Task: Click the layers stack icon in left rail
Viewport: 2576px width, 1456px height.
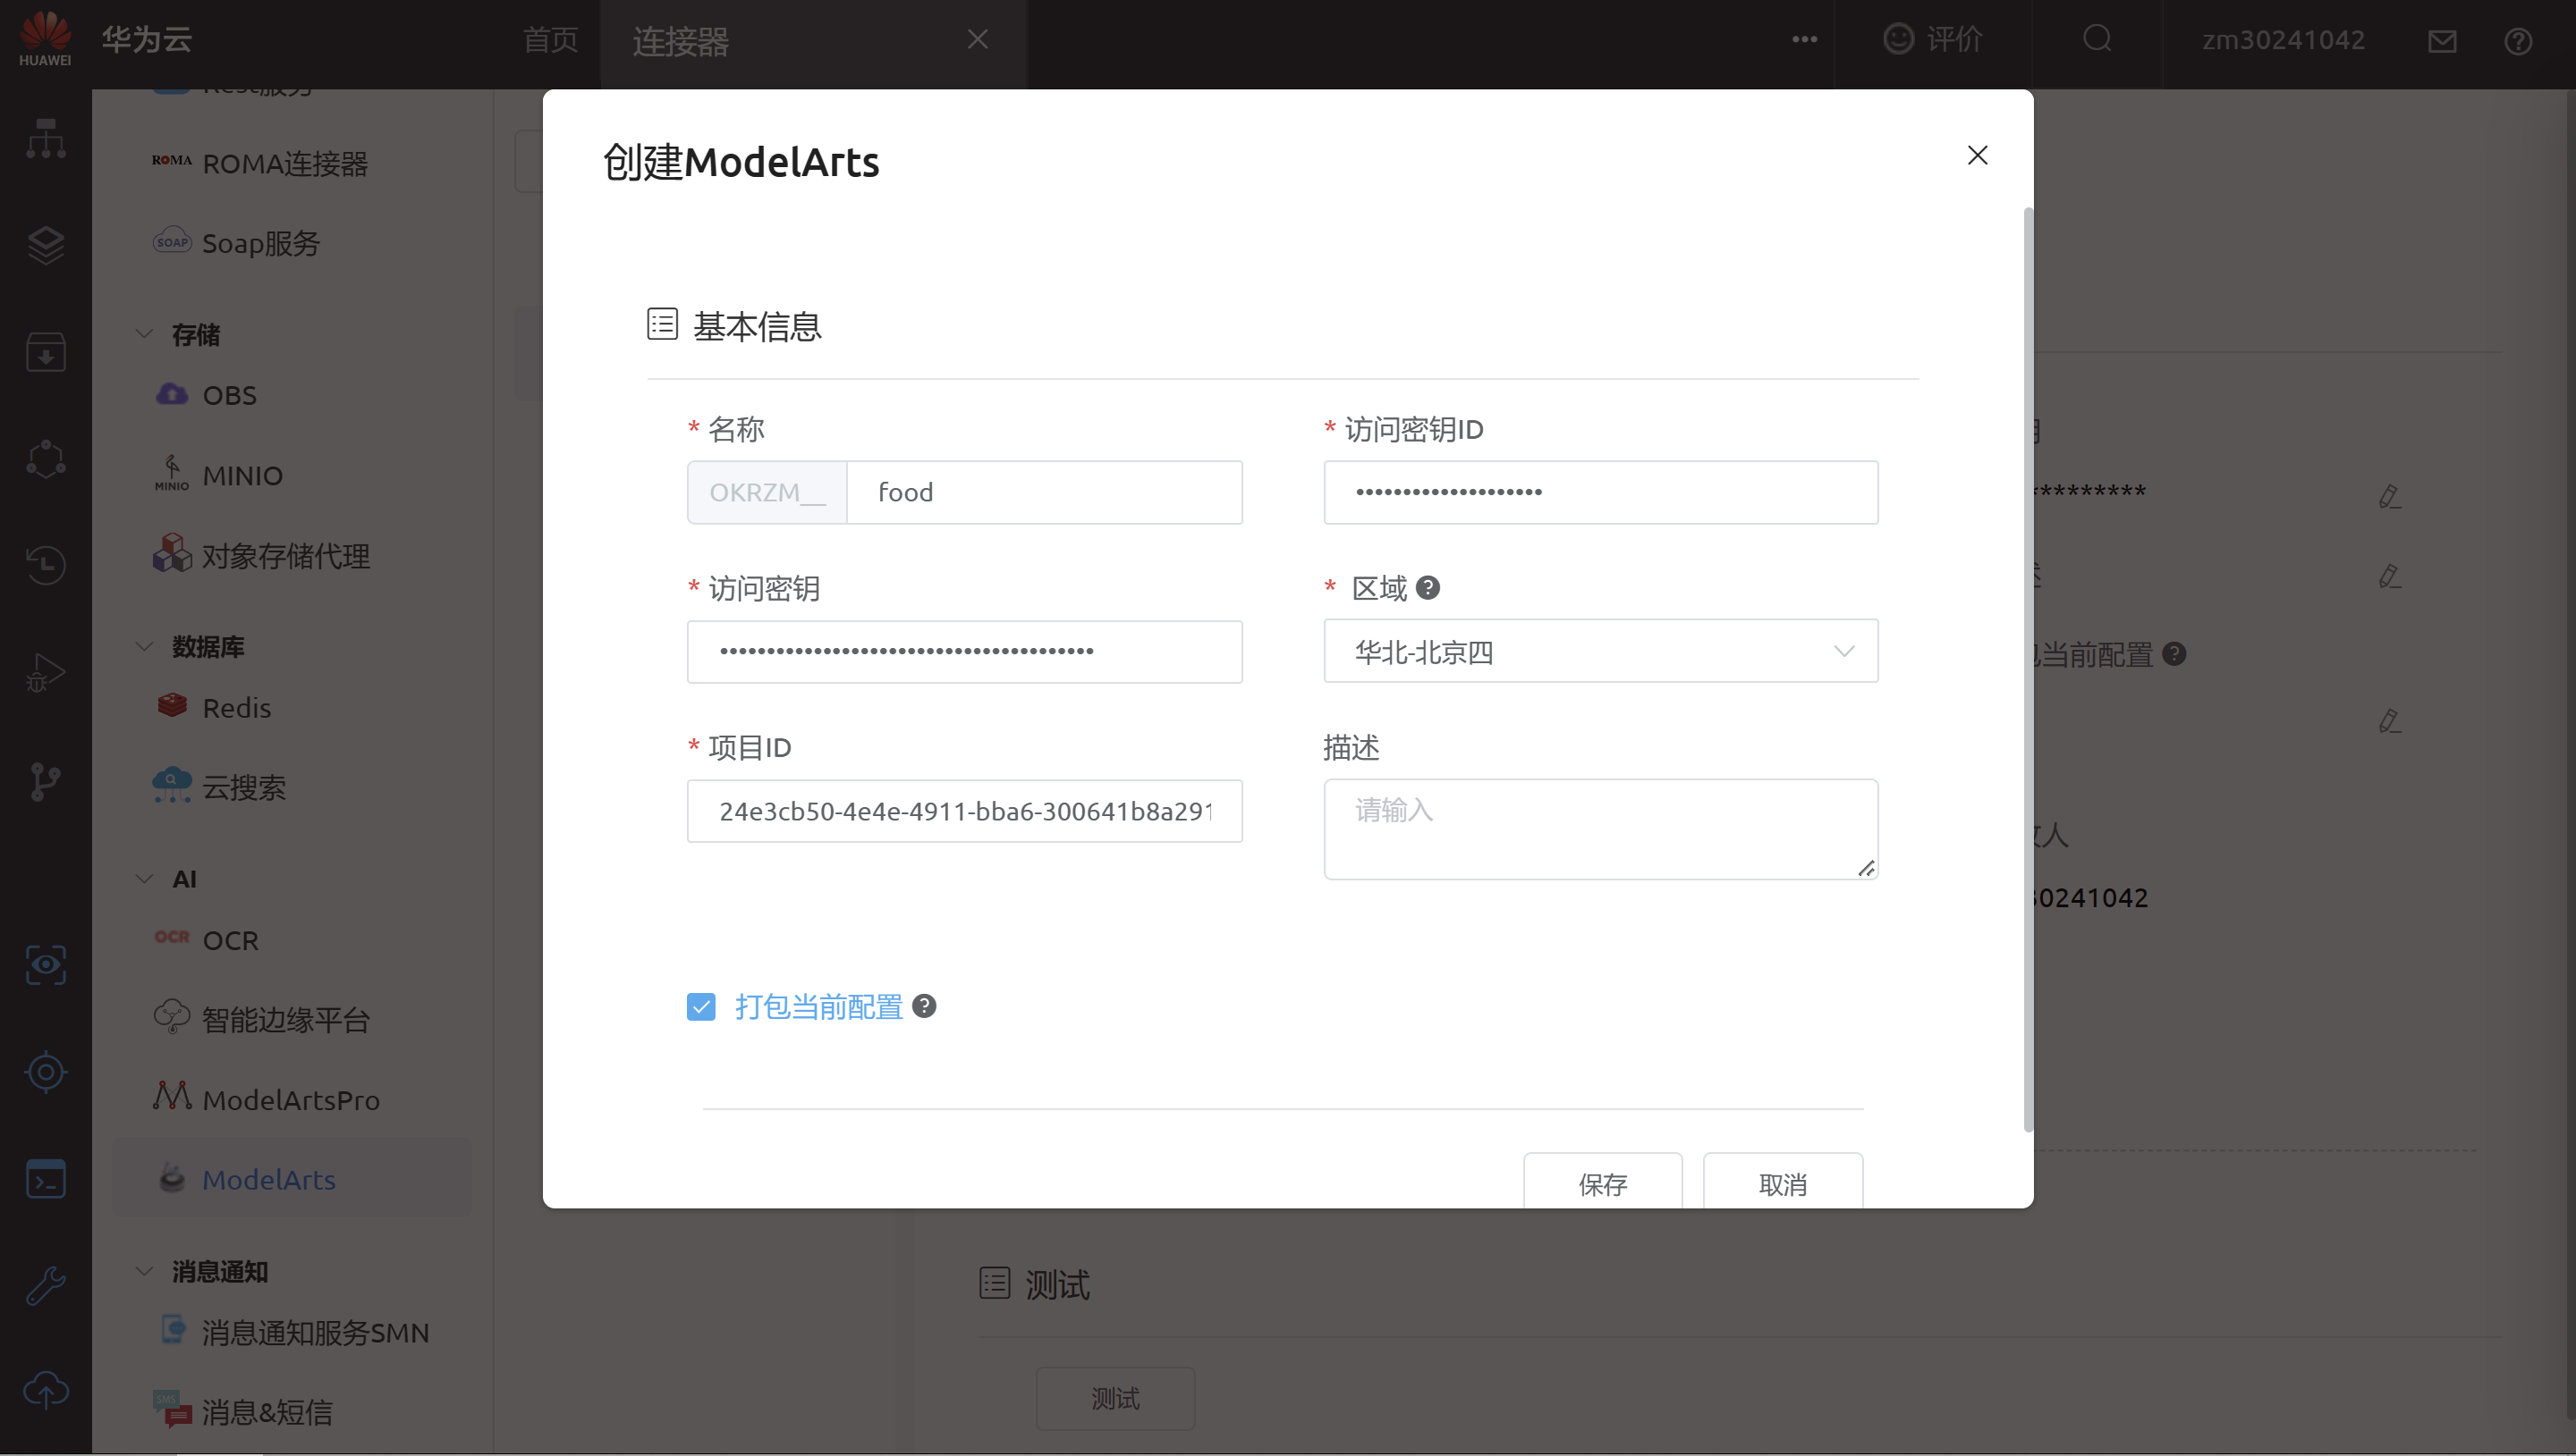Action: click(x=45, y=245)
